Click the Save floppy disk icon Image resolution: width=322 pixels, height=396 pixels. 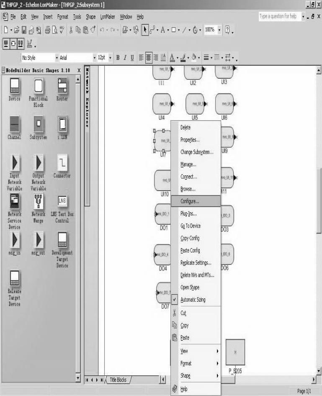[24, 30]
